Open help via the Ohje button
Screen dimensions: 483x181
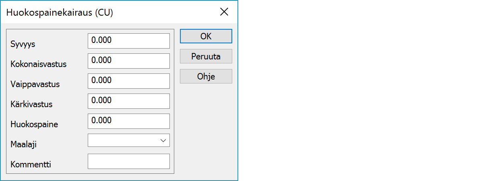(x=206, y=77)
